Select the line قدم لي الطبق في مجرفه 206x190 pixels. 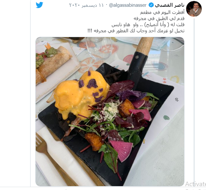(159, 18)
